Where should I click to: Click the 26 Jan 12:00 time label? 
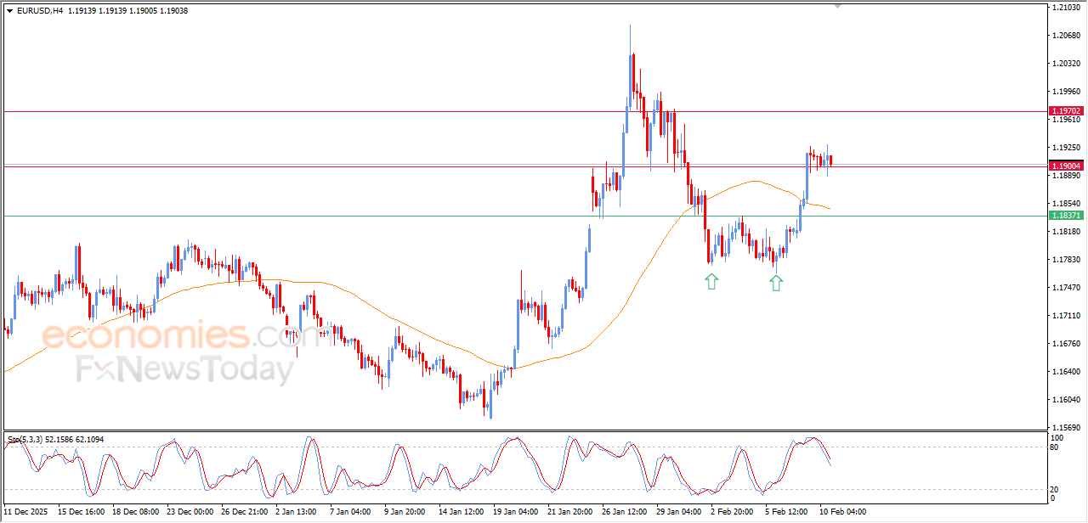(x=624, y=512)
